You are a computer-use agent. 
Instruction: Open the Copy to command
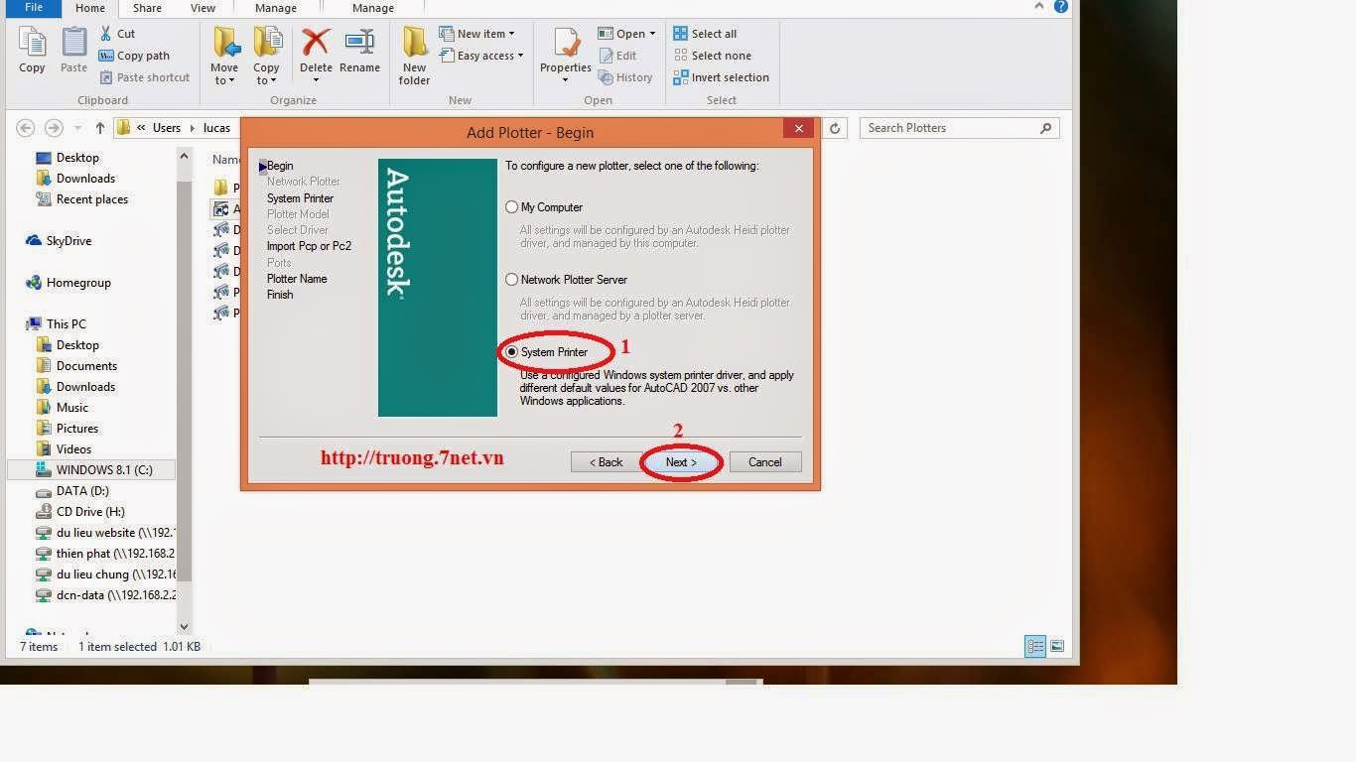(266, 56)
